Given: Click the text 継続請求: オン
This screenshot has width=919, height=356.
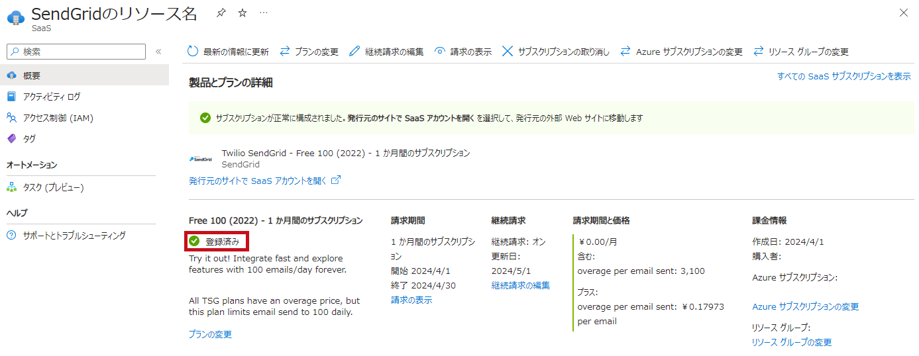Looking at the screenshot, I should 519,242.
